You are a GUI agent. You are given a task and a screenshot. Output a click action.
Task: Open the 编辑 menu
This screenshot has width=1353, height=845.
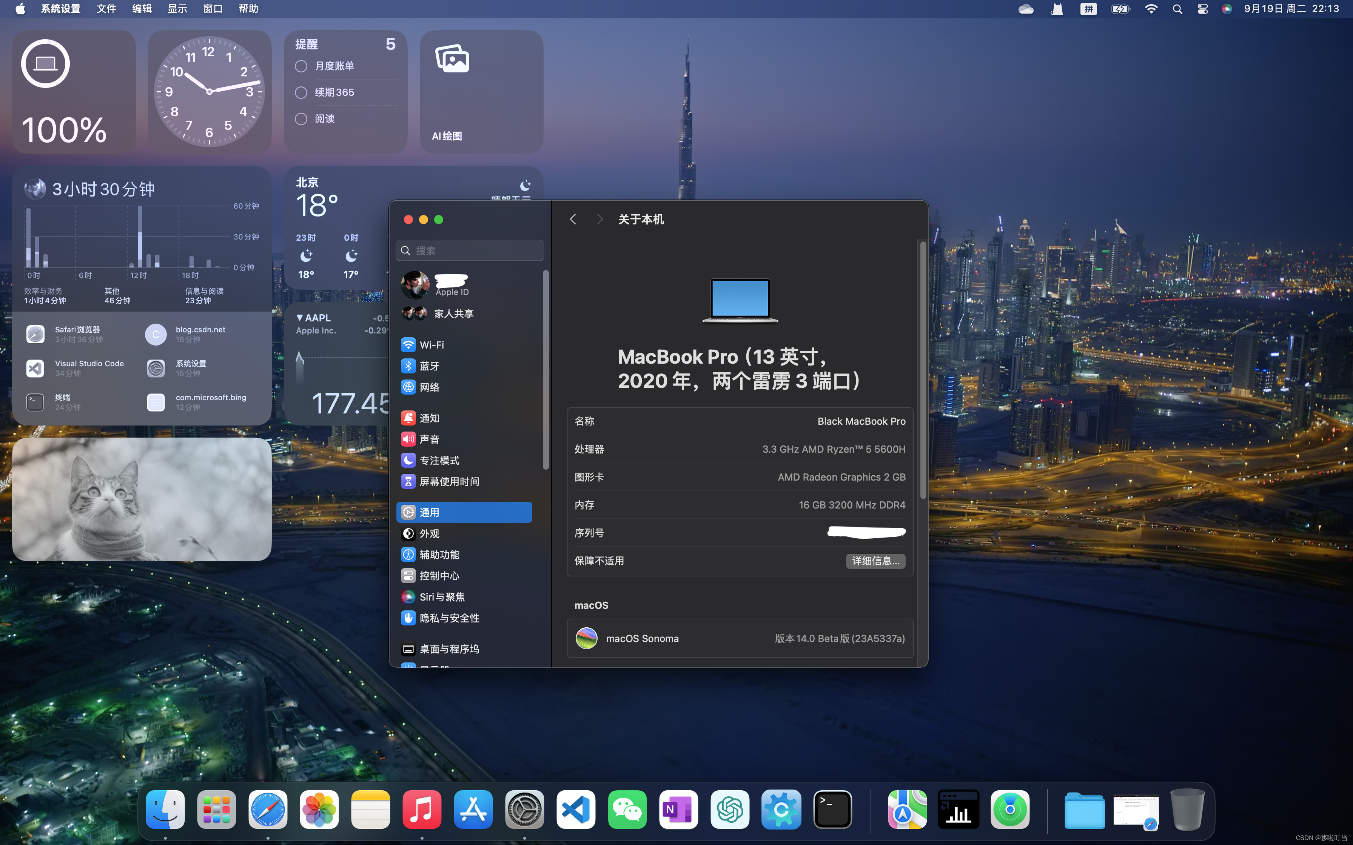[142, 9]
